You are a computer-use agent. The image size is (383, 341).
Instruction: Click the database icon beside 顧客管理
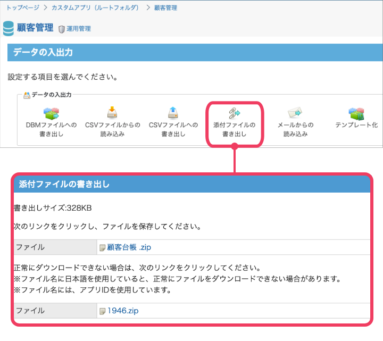9,28
